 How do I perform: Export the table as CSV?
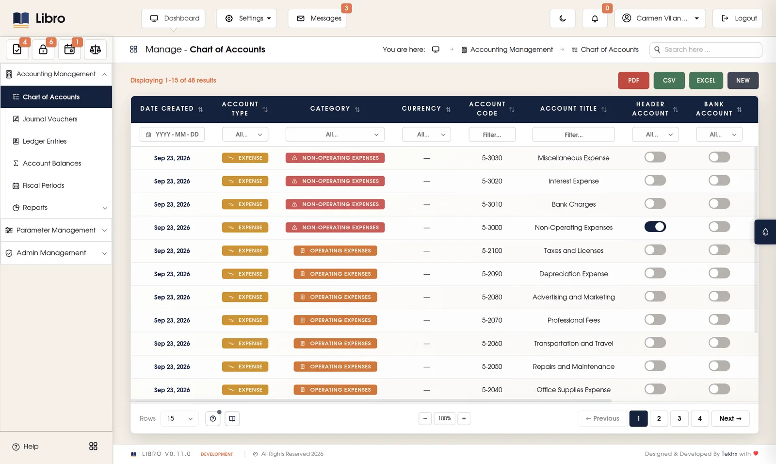669,81
